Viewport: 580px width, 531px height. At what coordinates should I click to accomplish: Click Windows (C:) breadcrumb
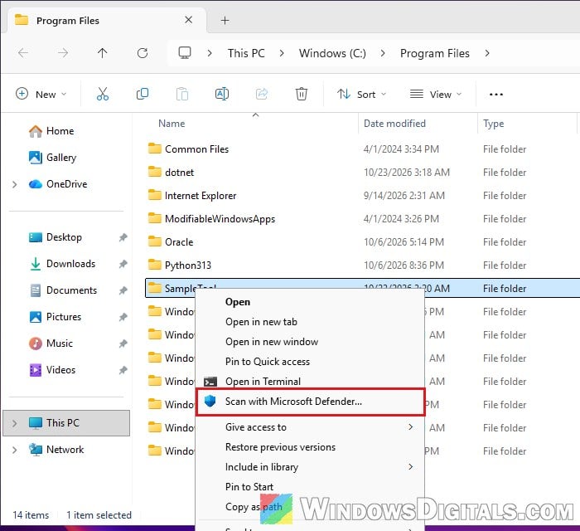coord(332,53)
